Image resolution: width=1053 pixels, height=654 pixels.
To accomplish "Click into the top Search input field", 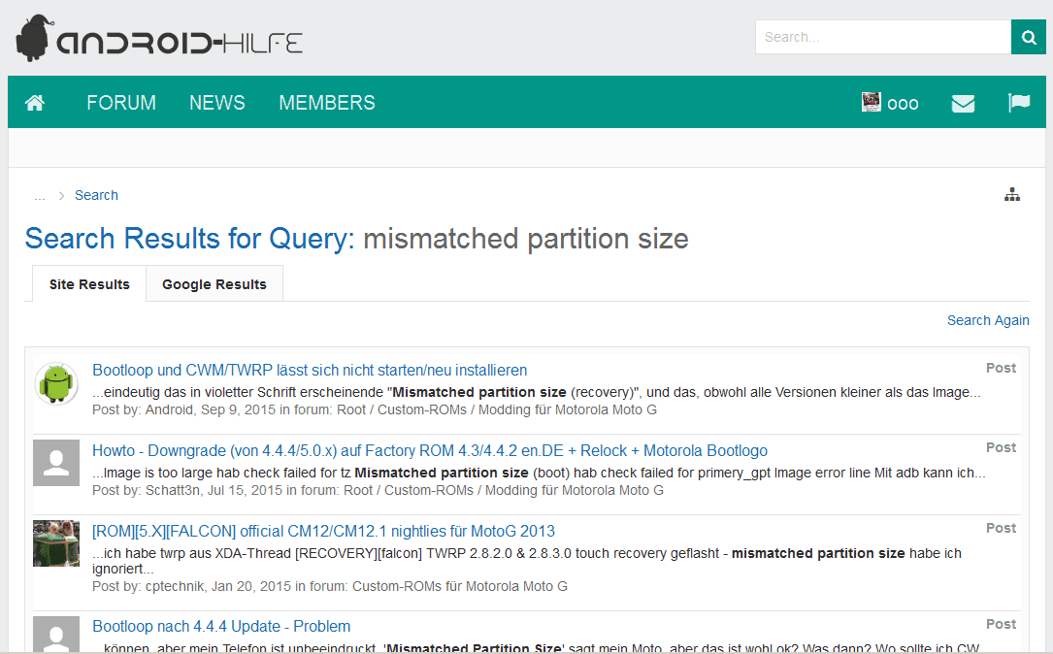I will 883,37.
